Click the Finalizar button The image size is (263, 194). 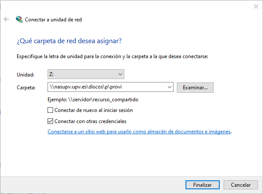(203, 185)
